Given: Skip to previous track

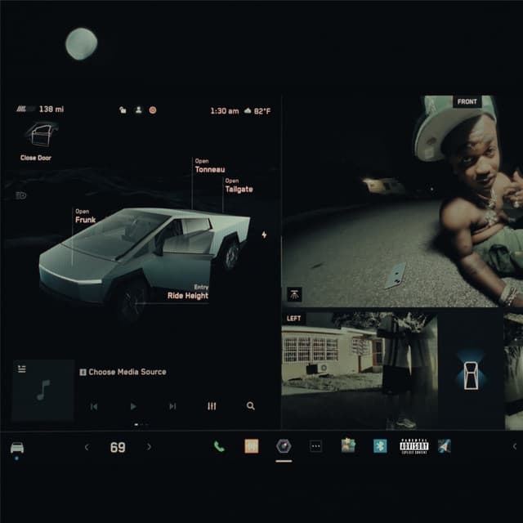Looking at the screenshot, I should 94,406.
